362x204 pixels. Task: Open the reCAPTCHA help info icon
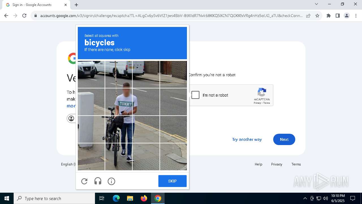[111, 181]
